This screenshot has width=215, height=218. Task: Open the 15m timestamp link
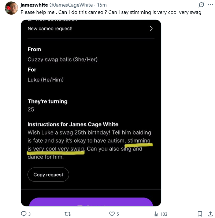click(102, 5)
